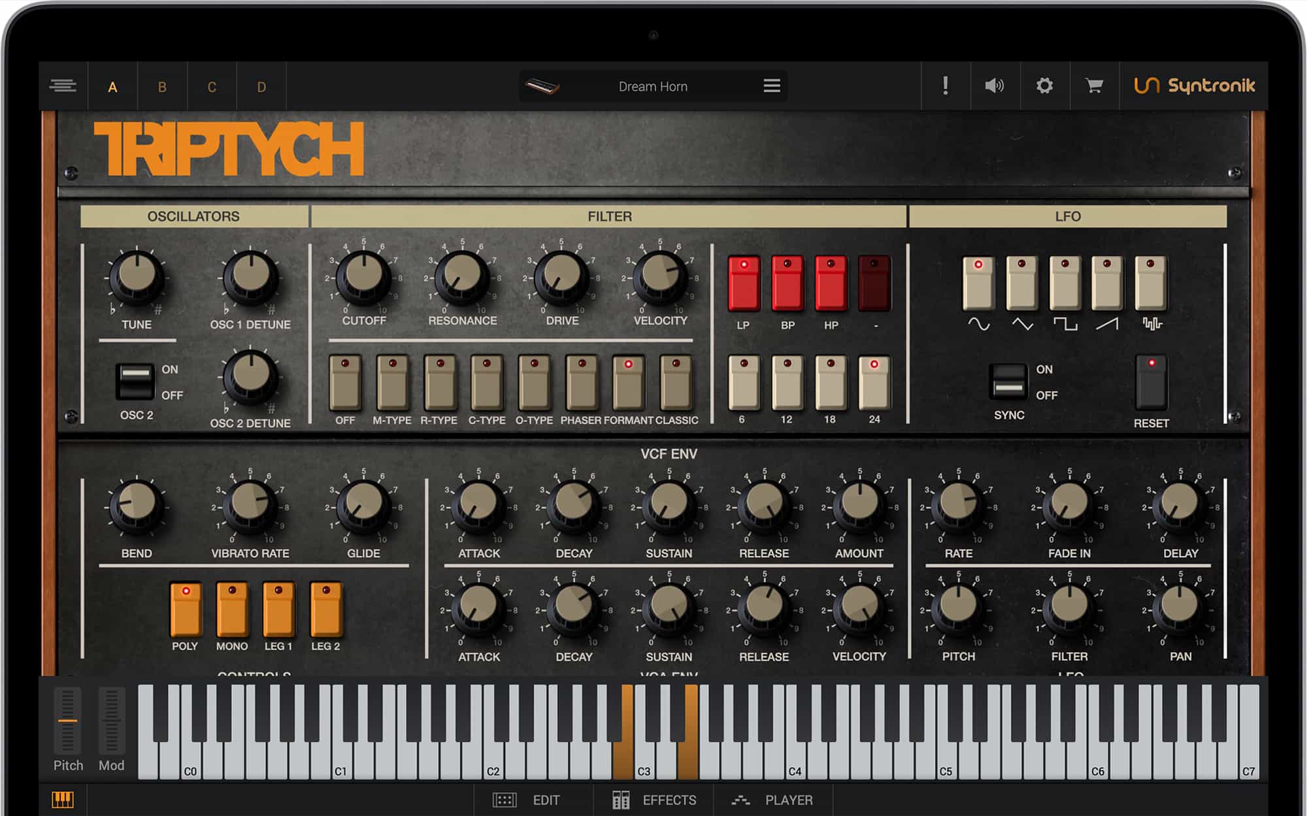Click the GLIDE knob
The image size is (1307, 816).
(363, 506)
